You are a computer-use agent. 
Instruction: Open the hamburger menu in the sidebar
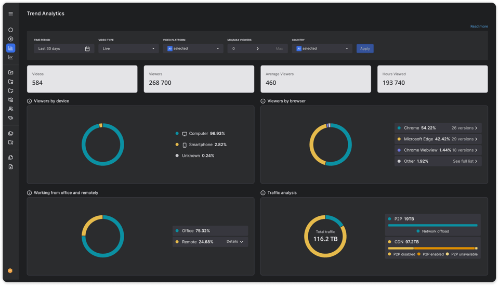coord(10,14)
